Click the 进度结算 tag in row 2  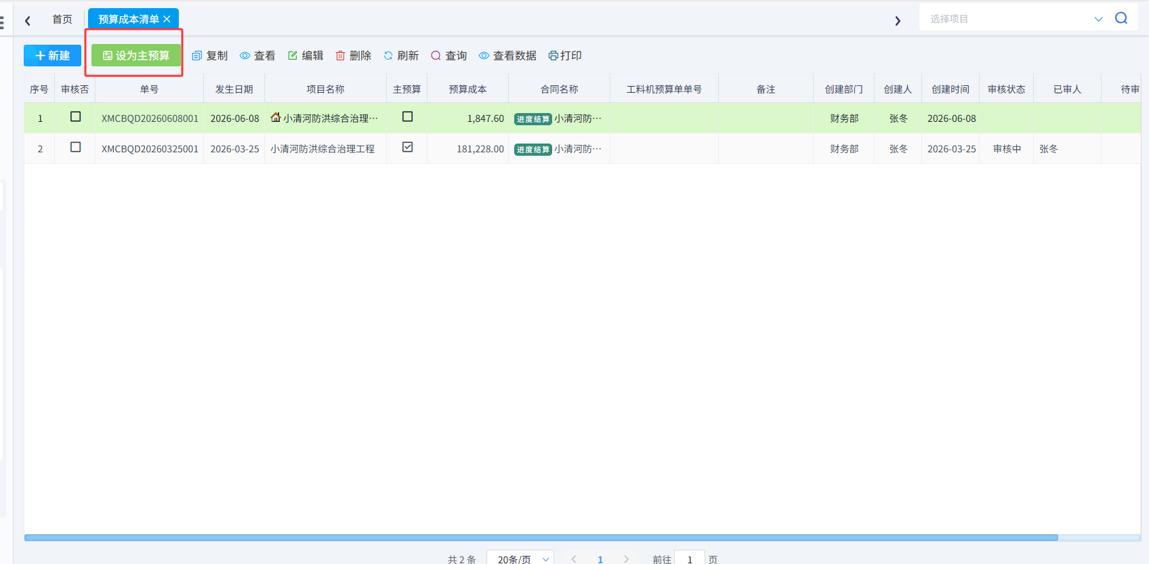532,150
